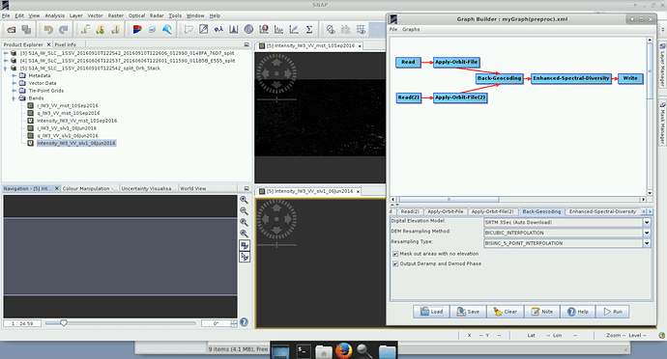The height and width of the screenshot is (359, 667).
Task: Expand product [4] in Product Explorer
Action: pos(6,61)
